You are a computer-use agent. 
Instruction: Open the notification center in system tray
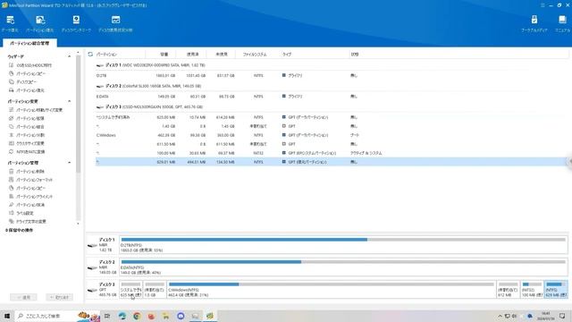[x=562, y=316]
